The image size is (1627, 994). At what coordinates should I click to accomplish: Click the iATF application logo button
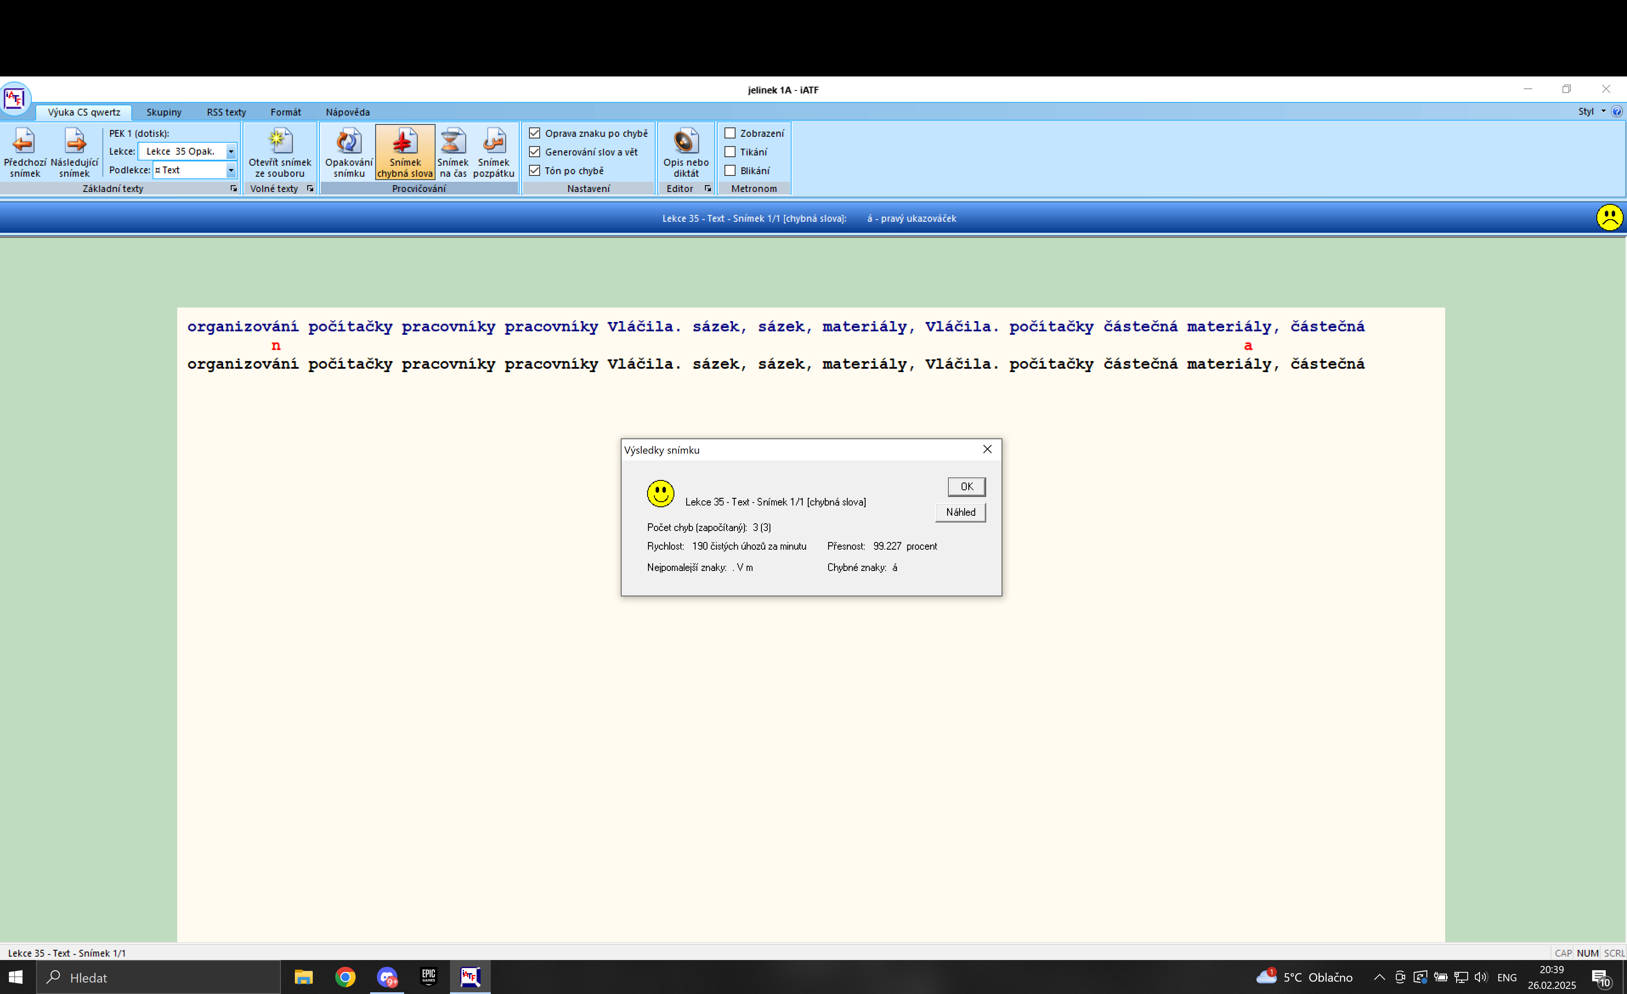[14, 99]
